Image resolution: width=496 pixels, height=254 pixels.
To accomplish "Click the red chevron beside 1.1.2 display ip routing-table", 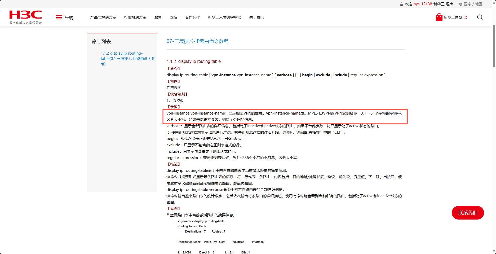I will (98, 53).
